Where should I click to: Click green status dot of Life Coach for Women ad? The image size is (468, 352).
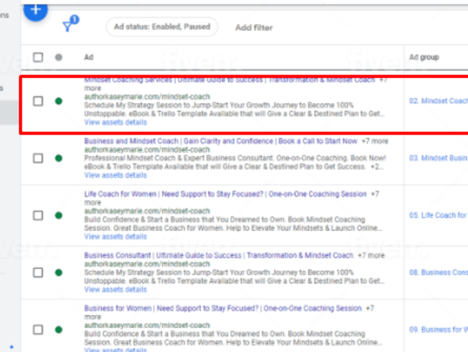59,215
